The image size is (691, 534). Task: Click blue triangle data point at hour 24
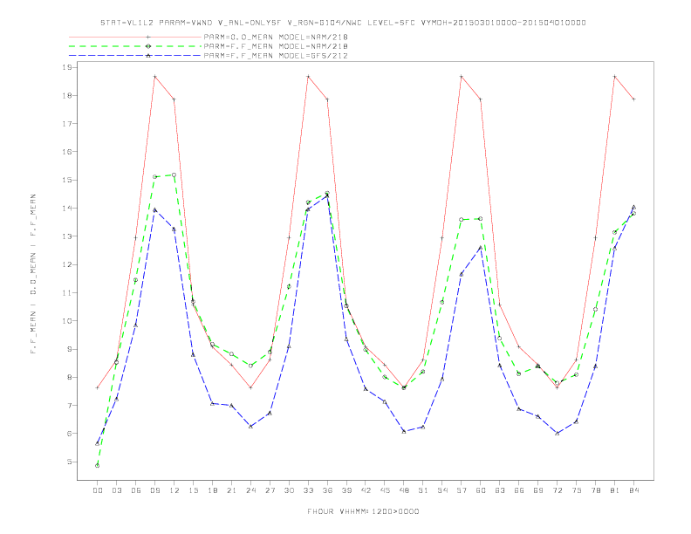[250, 426]
